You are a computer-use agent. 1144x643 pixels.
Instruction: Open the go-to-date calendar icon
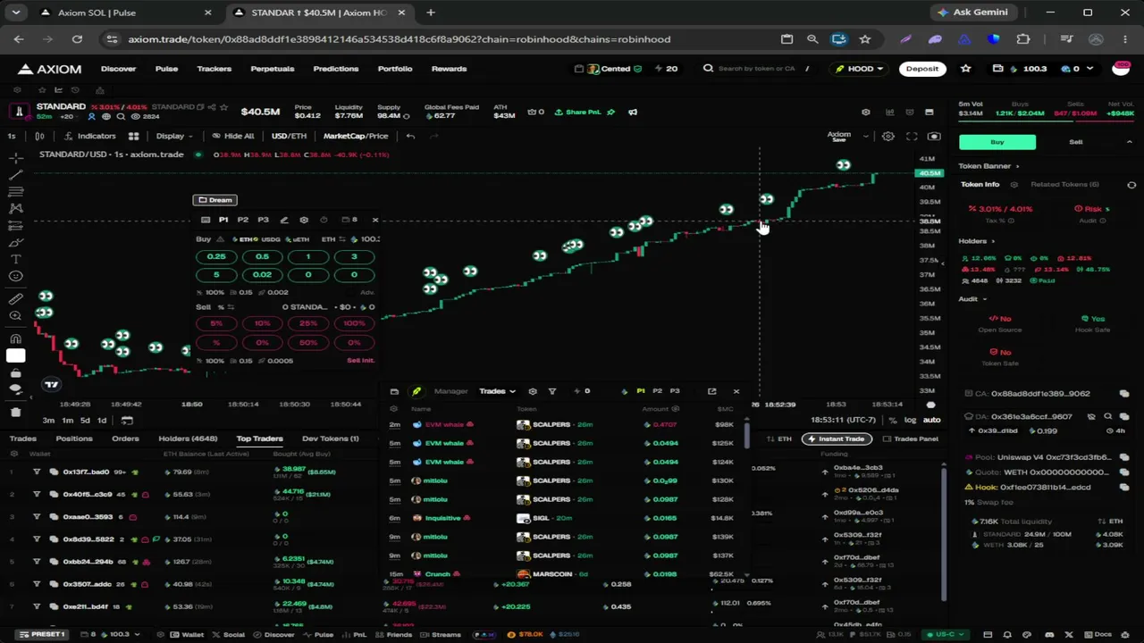coord(127,421)
